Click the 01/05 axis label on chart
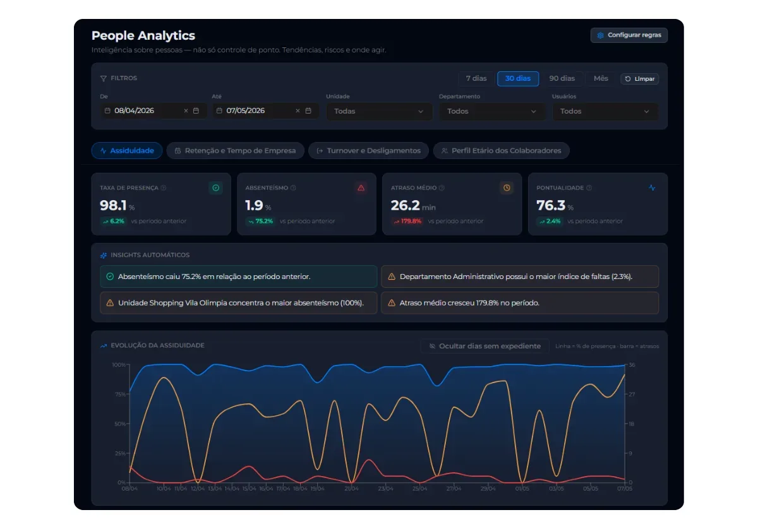The width and height of the screenshot is (758, 529). pyautogui.click(x=522, y=488)
